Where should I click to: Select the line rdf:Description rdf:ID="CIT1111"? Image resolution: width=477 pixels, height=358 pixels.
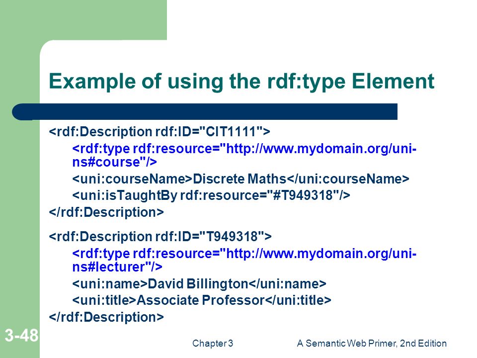(159, 132)
